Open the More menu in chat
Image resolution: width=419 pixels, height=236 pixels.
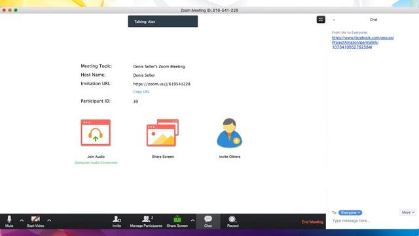[x=408, y=212]
